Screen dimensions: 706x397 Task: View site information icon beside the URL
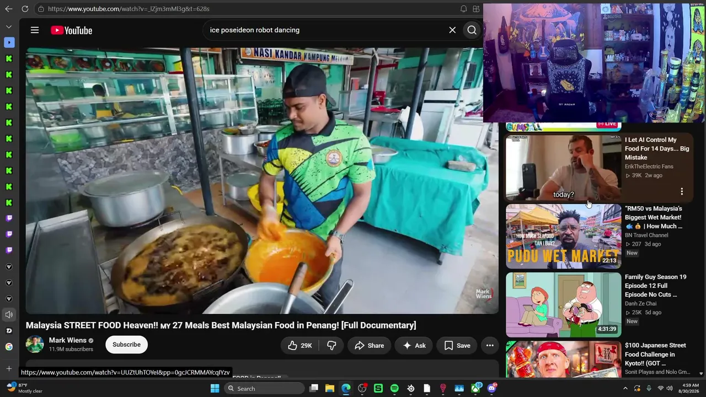(41, 9)
